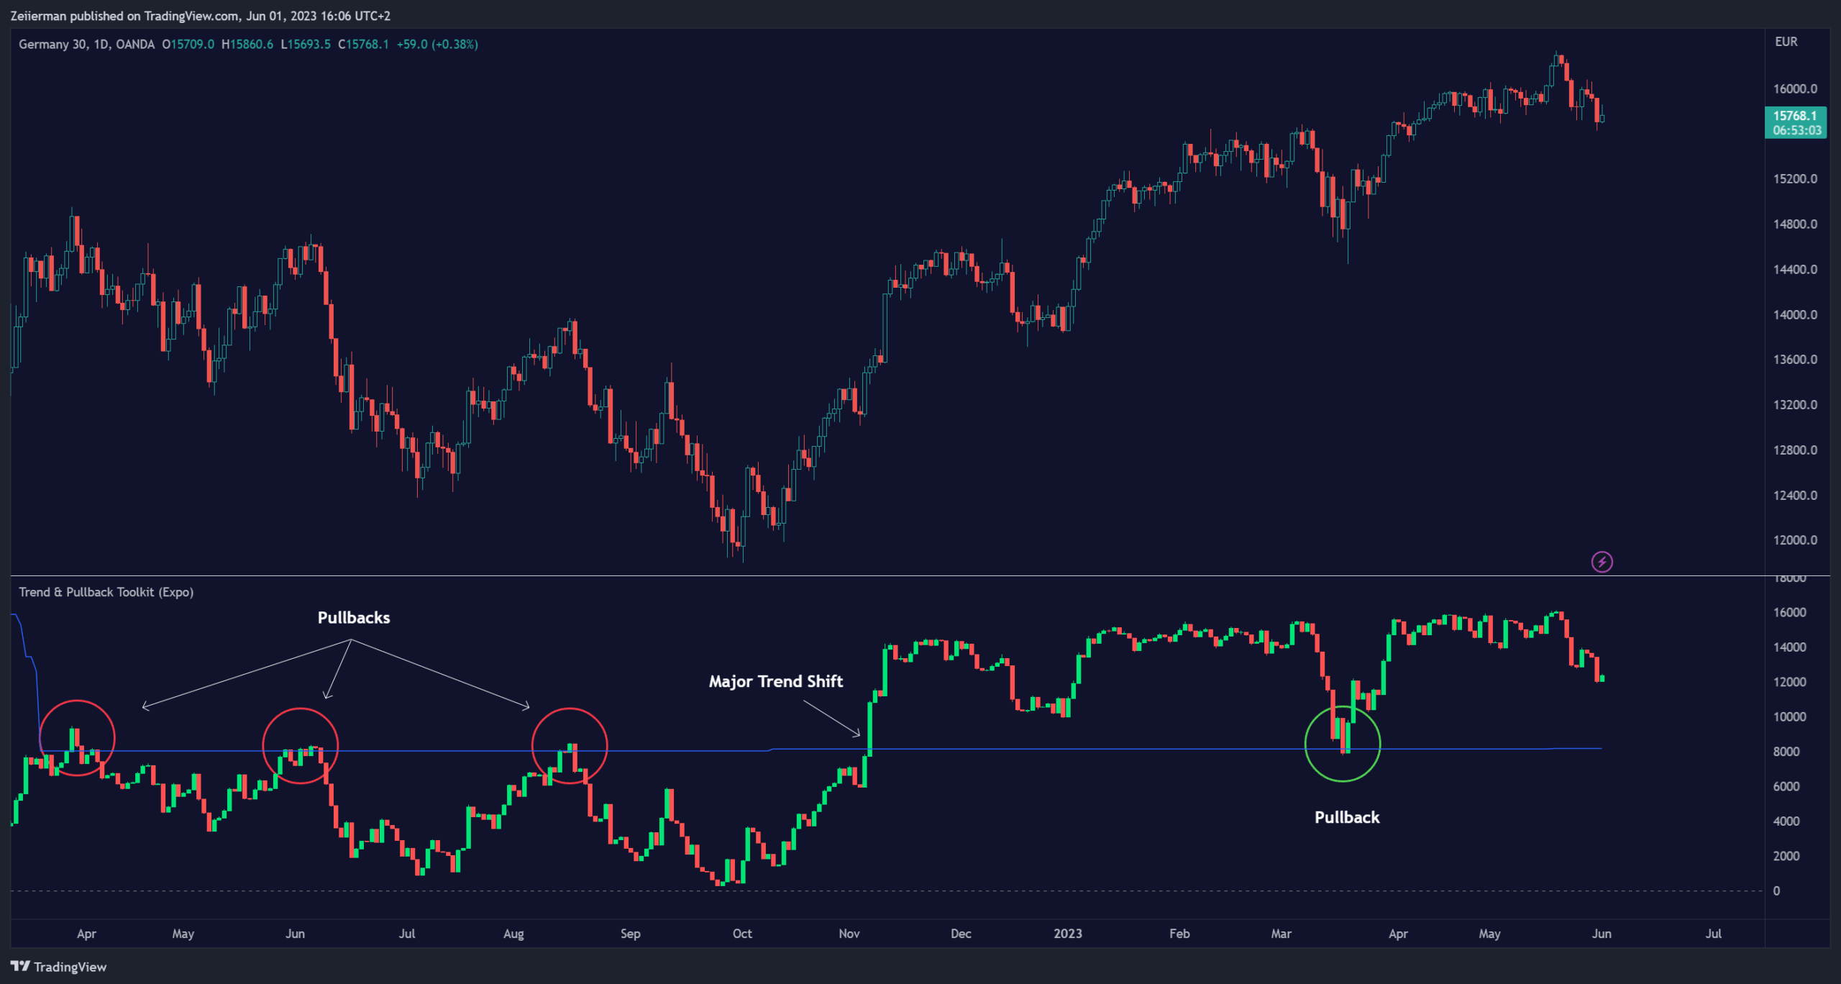Click the Aug label on time axis
The height and width of the screenshot is (984, 1841).
513,934
